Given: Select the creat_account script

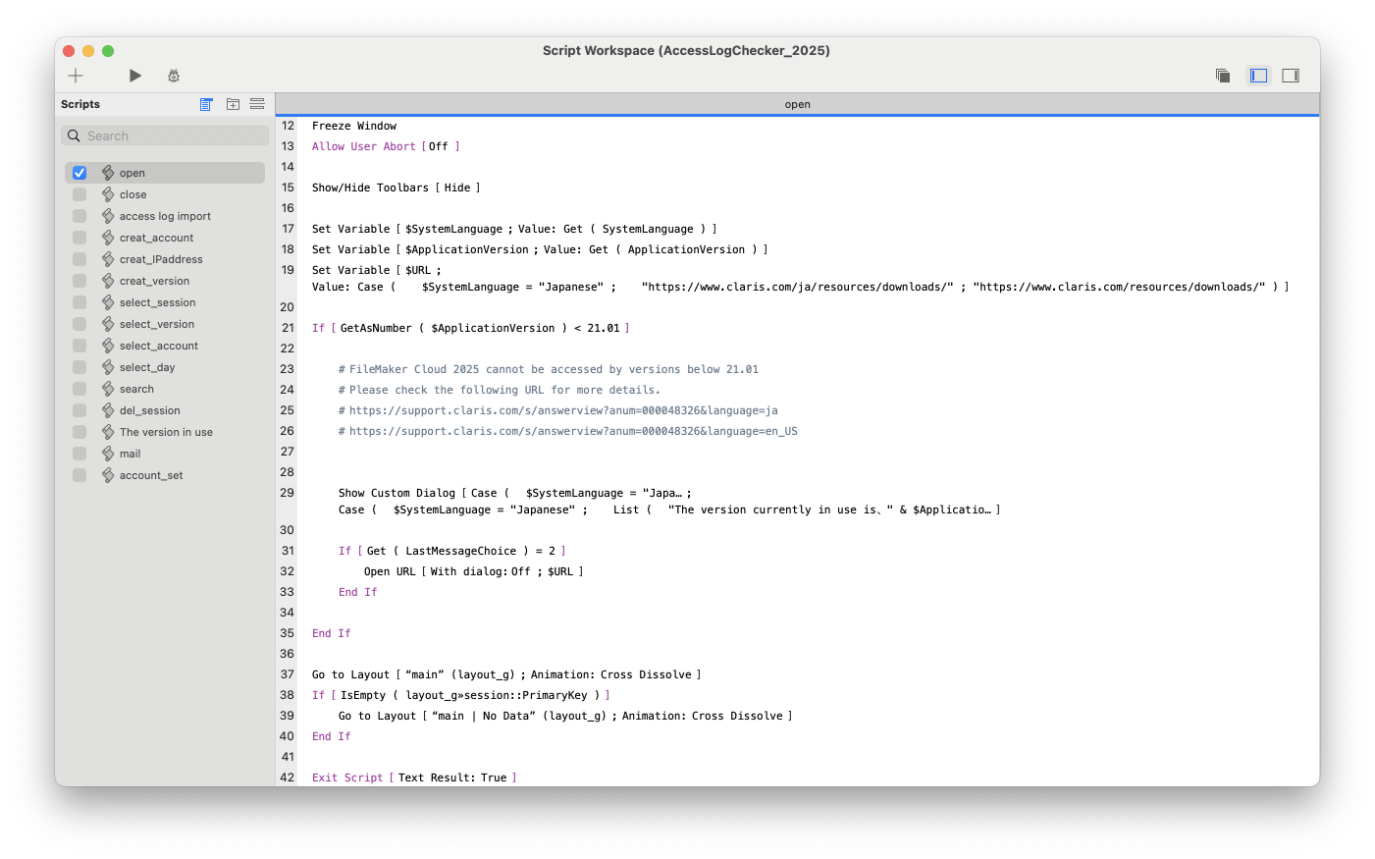Looking at the screenshot, I should 156,238.
